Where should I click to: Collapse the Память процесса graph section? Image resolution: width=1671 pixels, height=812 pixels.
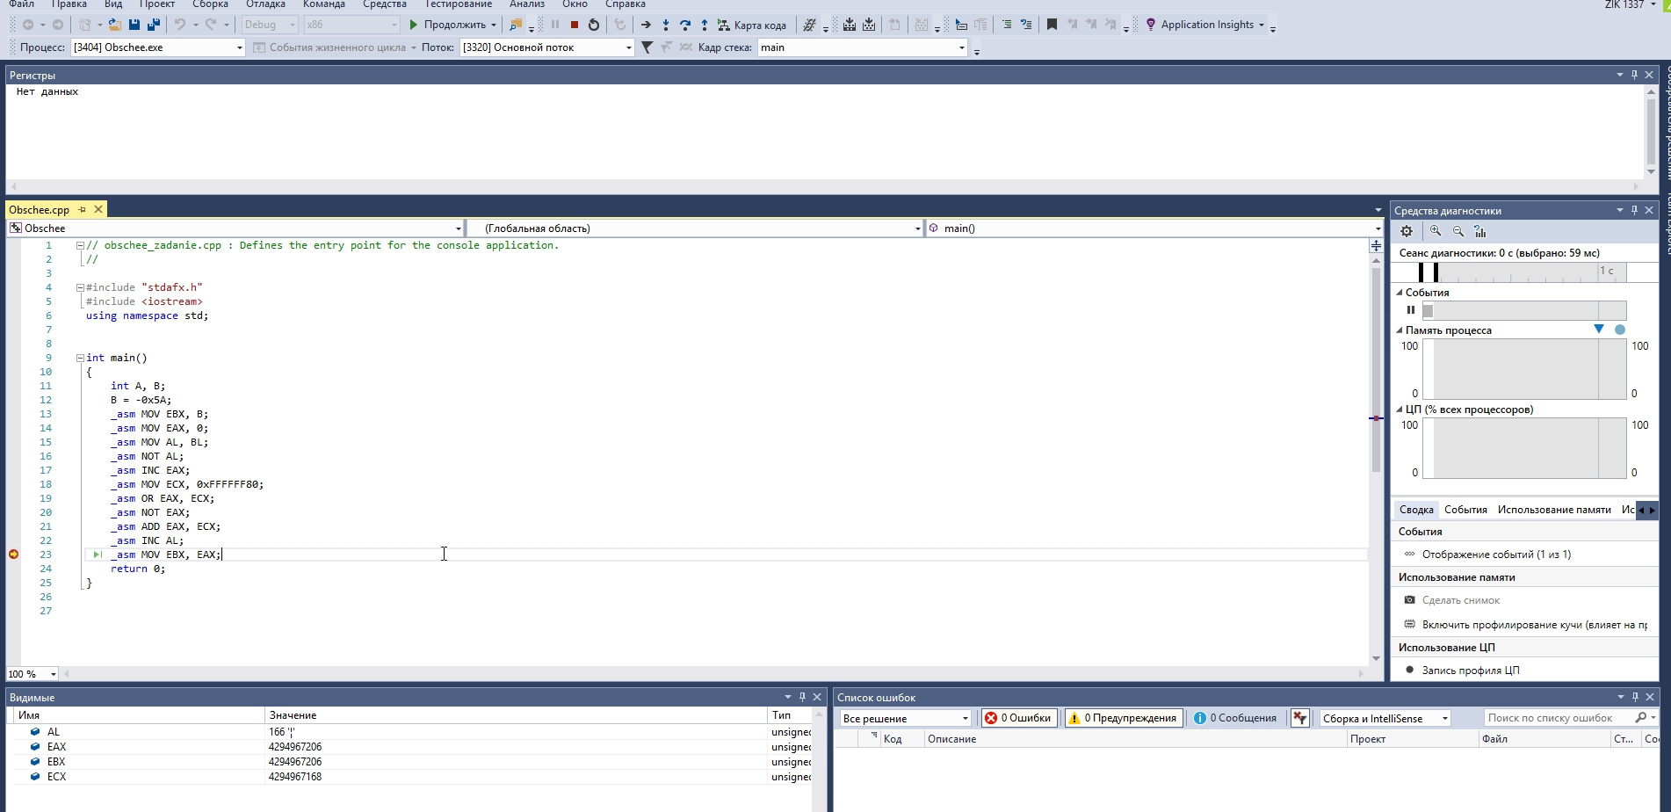[x=1400, y=330]
